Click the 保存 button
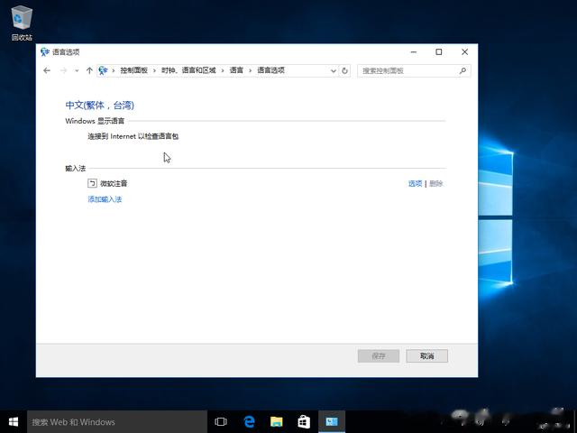The image size is (577, 433). point(379,355)
